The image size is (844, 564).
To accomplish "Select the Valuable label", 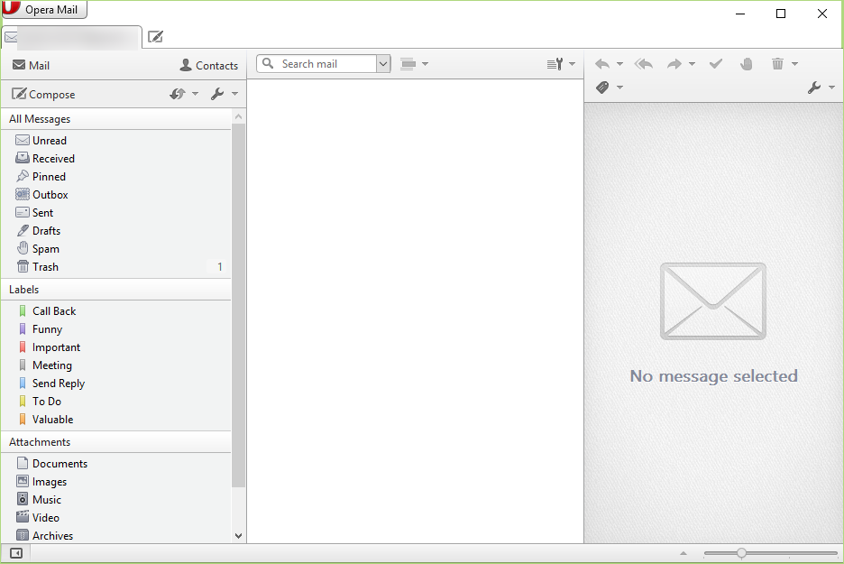I will click(116, 420).
